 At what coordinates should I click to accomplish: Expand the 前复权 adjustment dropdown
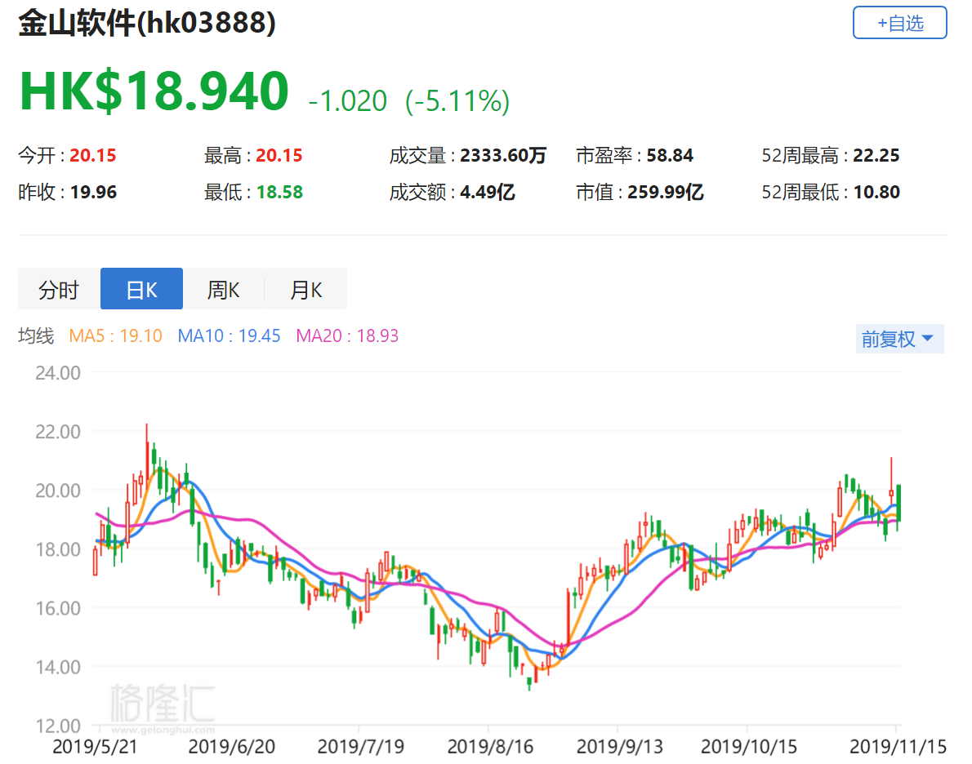(x=898, y=339)
